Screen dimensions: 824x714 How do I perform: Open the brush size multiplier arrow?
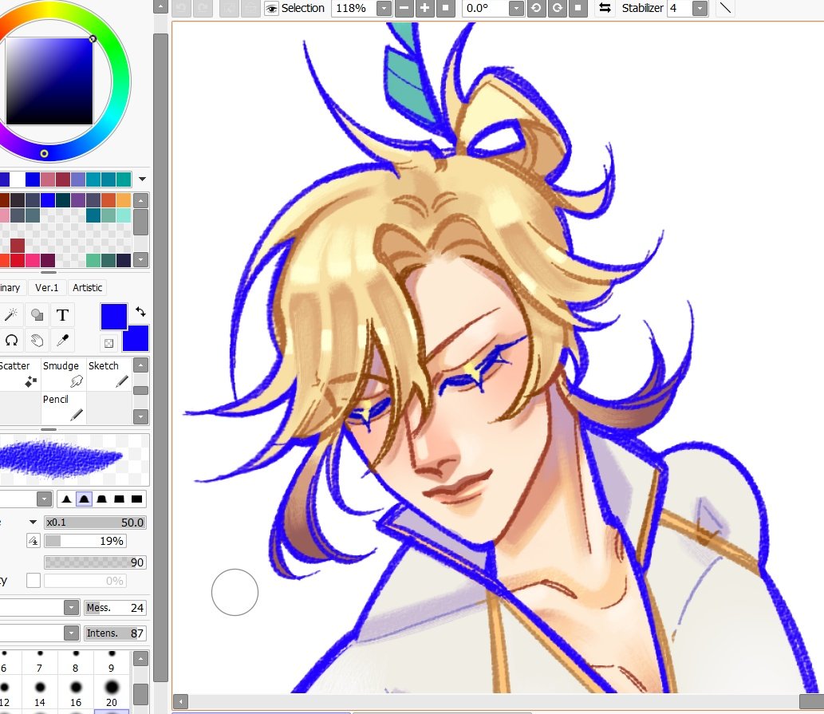33,523
